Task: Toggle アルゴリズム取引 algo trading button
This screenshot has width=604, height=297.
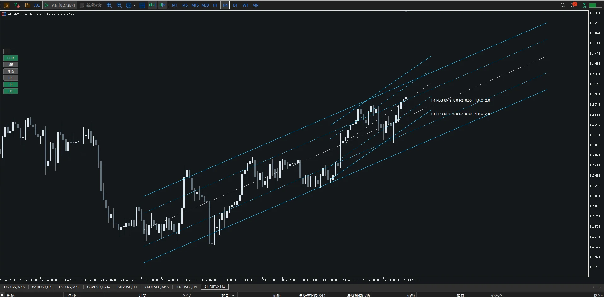Action: click(x=60, y=5)
